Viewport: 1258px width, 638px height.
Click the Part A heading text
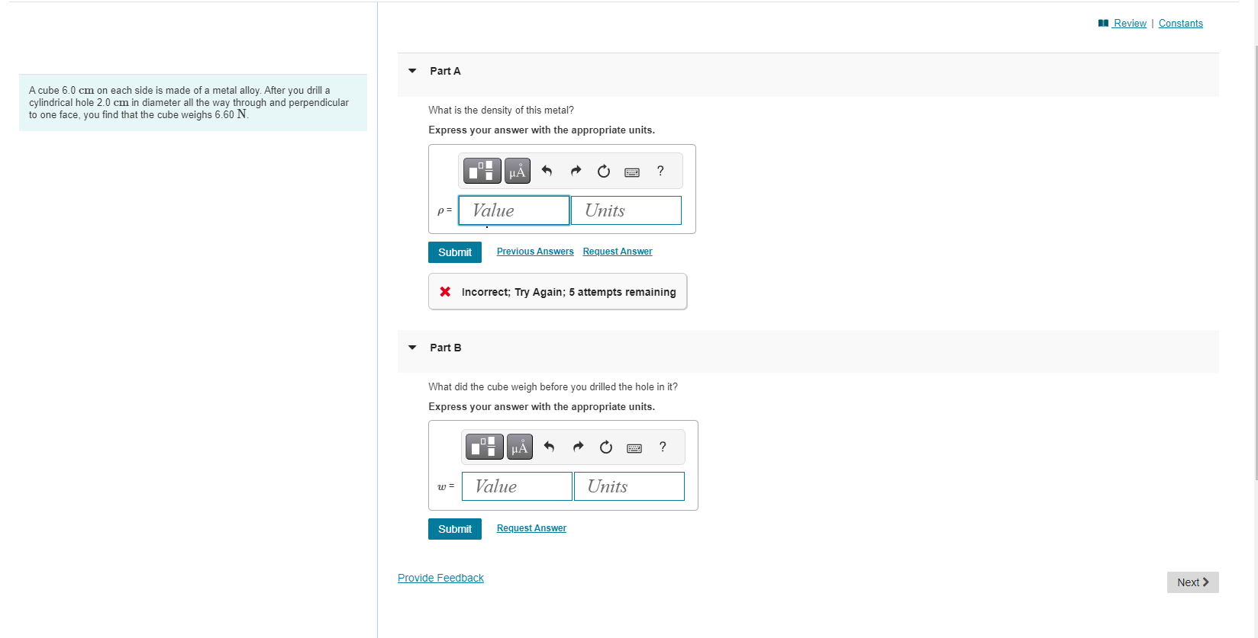click(445, 71)
